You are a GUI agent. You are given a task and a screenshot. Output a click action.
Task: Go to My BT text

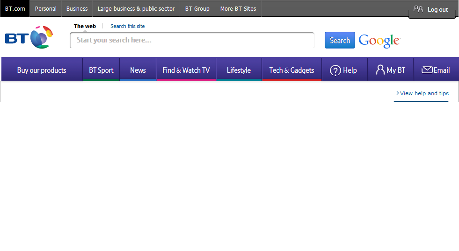(x=396, y=70)
